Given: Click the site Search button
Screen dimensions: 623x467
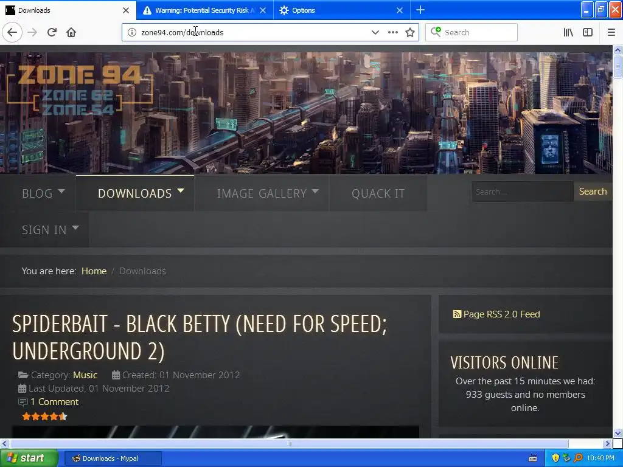Looking at the screenshot, I should click(593, 192).
